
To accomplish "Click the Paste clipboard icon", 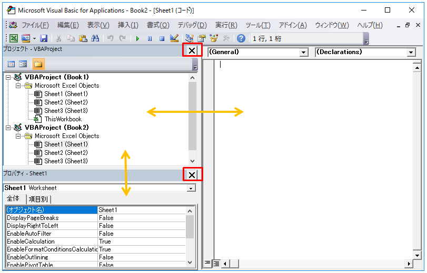I will [83, 38].
